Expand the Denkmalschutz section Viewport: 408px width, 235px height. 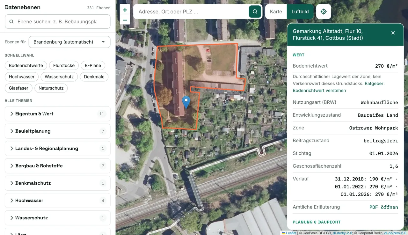click(x=57, y=183)
